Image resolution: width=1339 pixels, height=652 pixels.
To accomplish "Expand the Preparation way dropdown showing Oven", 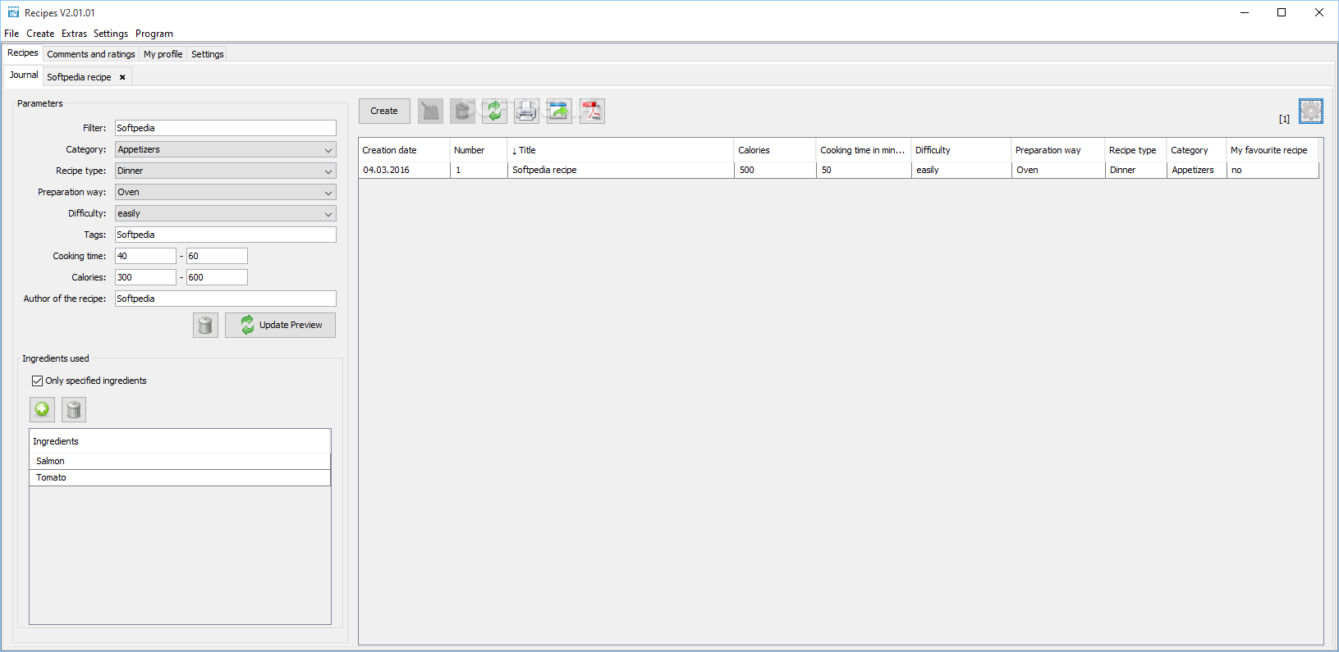I will point(226,192).
